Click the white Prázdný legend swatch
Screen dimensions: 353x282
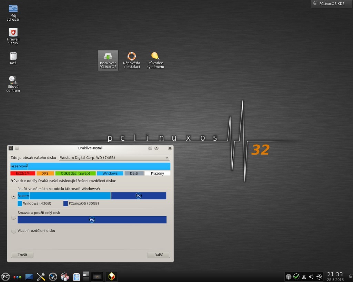(x=158, y=174)
